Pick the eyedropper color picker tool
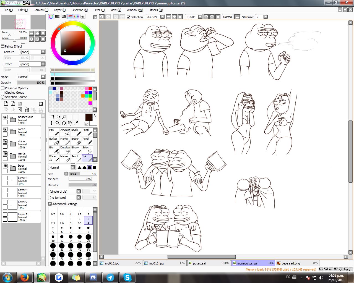The image size is (354, 283). 76,123
